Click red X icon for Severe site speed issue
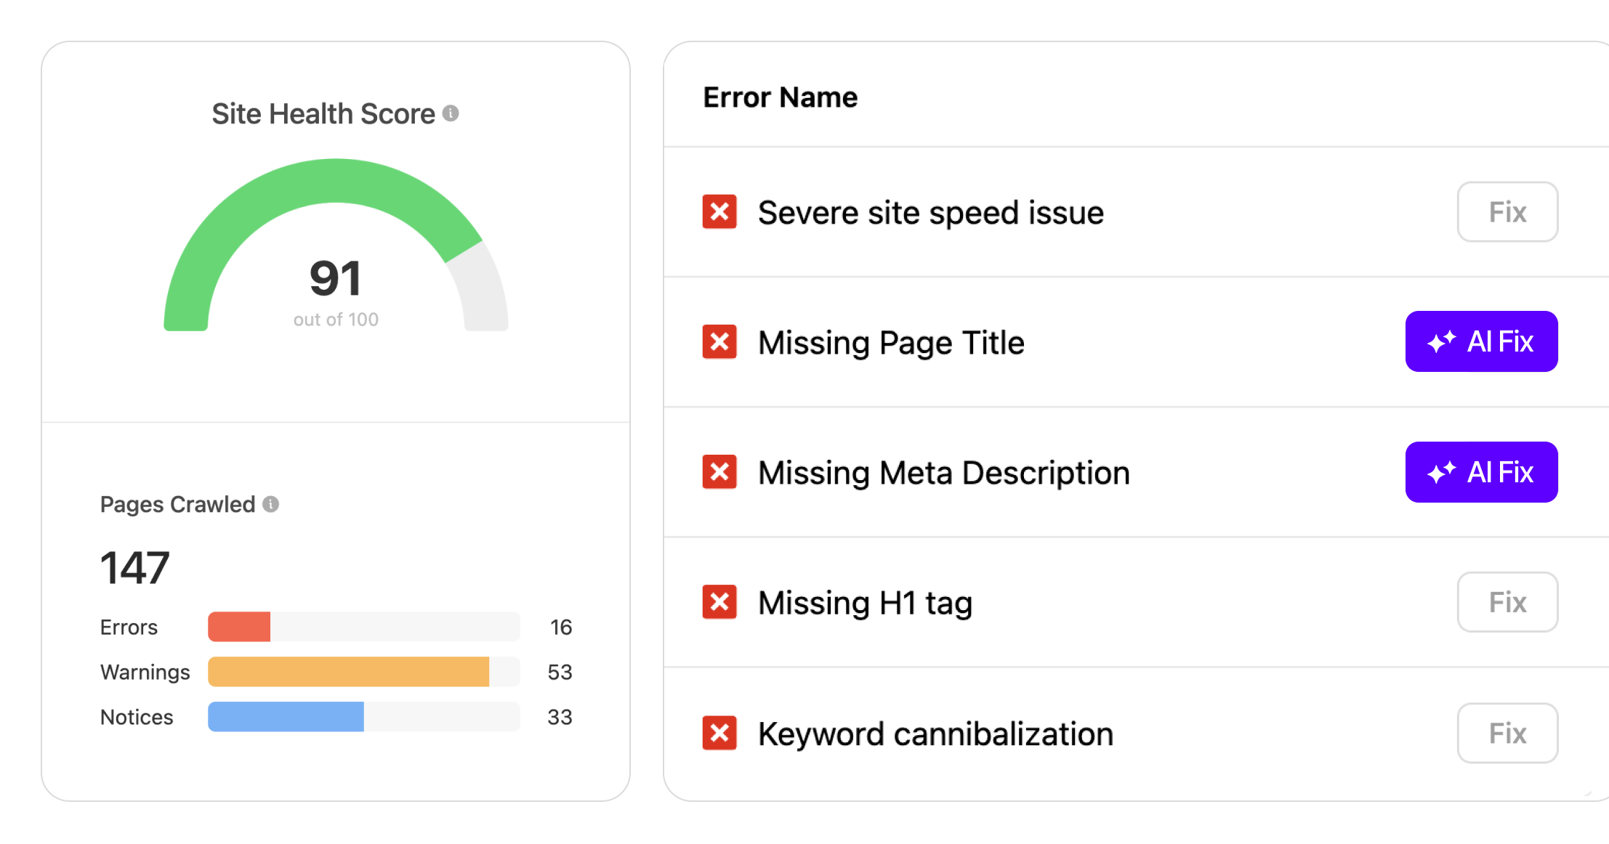Image resolution: width=1609 pixels, height=844 pixels. [719, 212]
